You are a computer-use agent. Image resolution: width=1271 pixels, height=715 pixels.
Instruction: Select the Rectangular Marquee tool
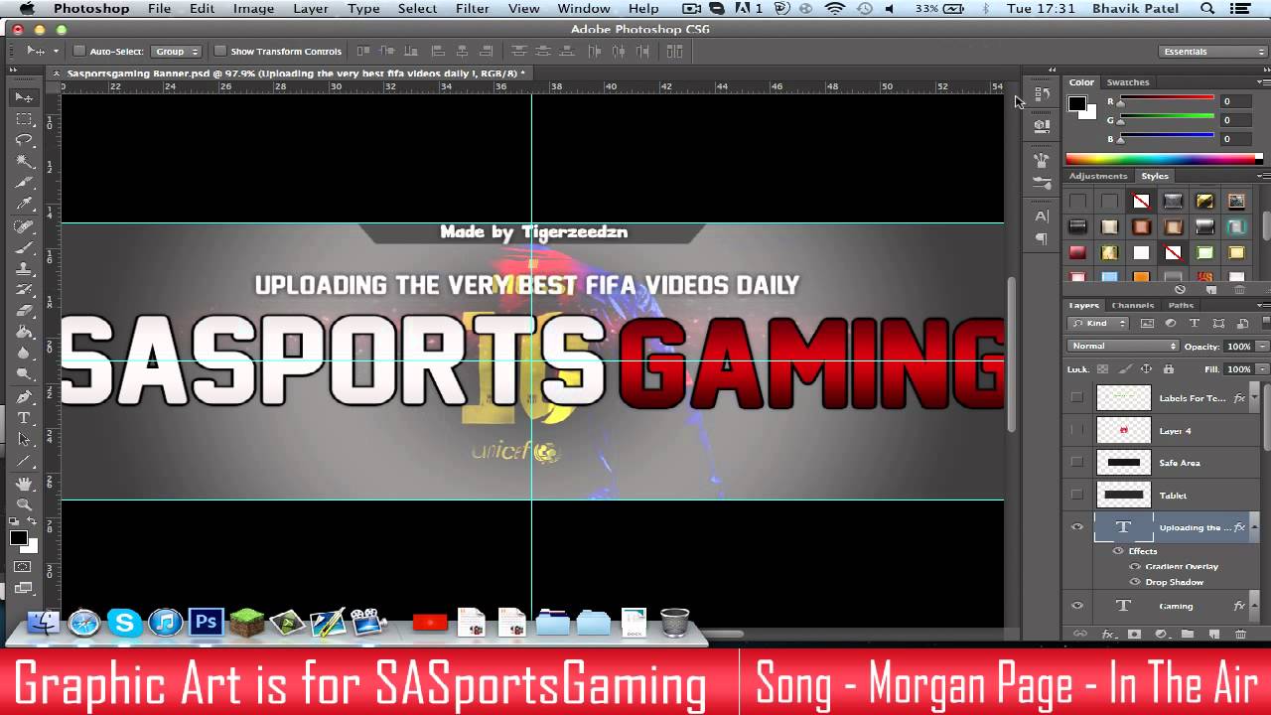point(24,119)
